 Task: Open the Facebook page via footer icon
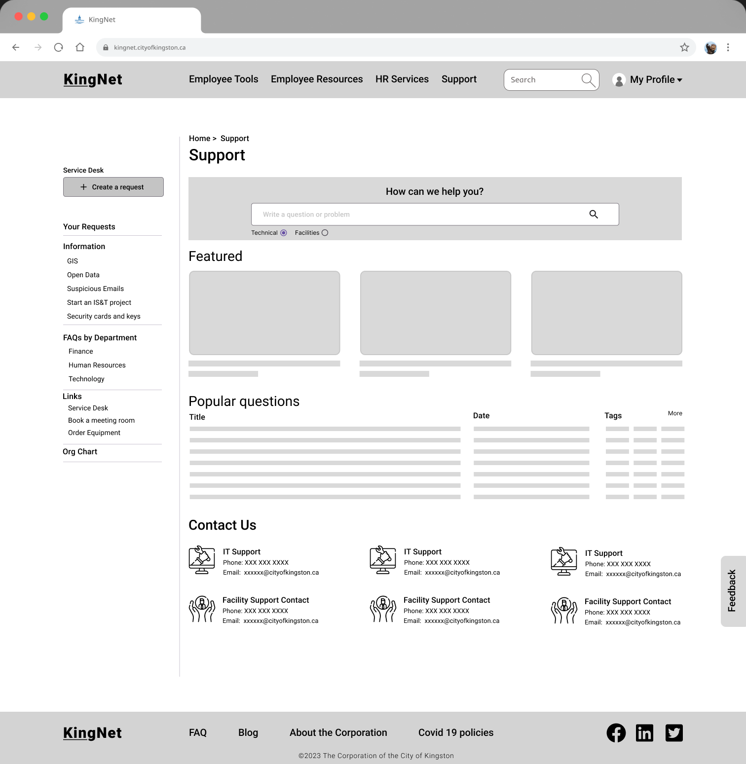(x=616, y=733)
